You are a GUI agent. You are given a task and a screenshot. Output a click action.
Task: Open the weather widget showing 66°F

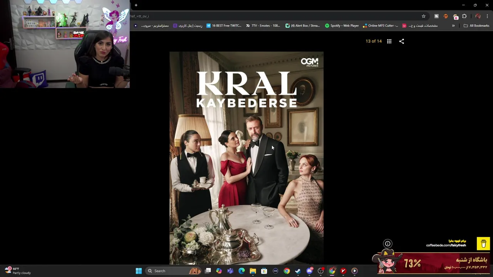[18, 271]
